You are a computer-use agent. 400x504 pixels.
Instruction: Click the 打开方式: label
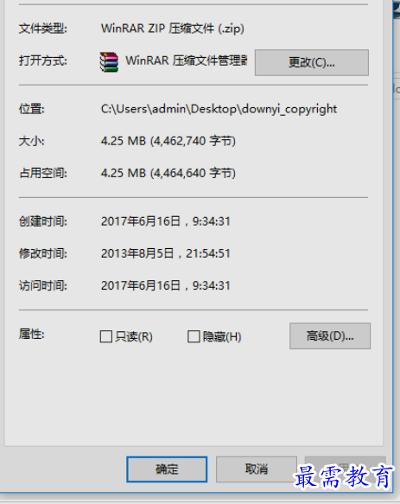click(43, 61)
